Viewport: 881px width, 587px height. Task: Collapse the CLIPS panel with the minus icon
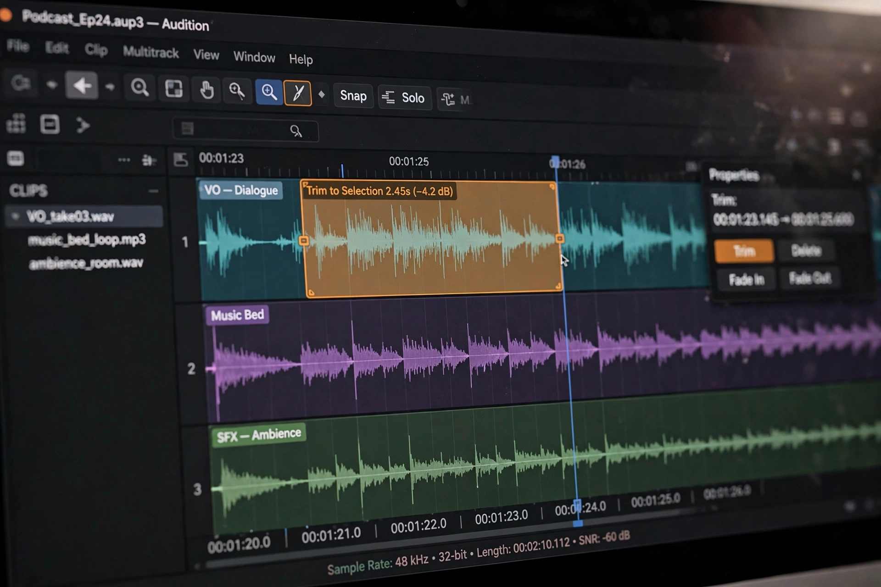[153, 191]
